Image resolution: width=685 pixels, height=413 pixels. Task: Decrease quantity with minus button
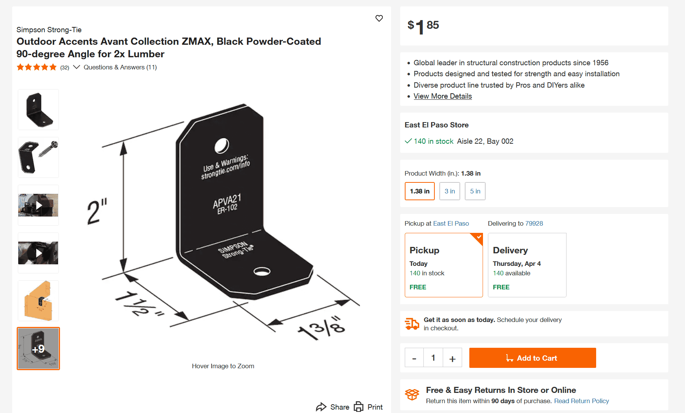(414, 358)
